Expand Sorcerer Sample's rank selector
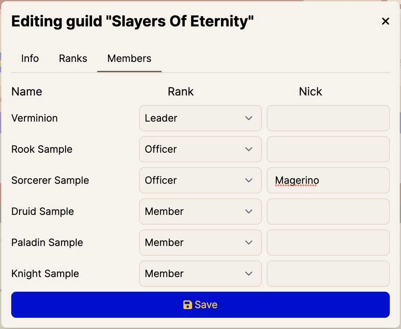Viewport: 401px width, 329px height. (200, 180)
